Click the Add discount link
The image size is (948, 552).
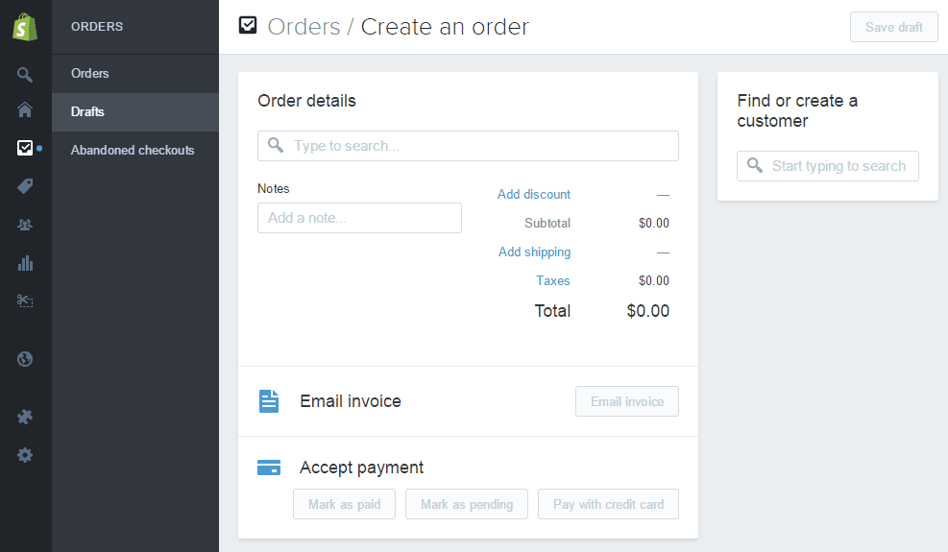pos(533,195)
